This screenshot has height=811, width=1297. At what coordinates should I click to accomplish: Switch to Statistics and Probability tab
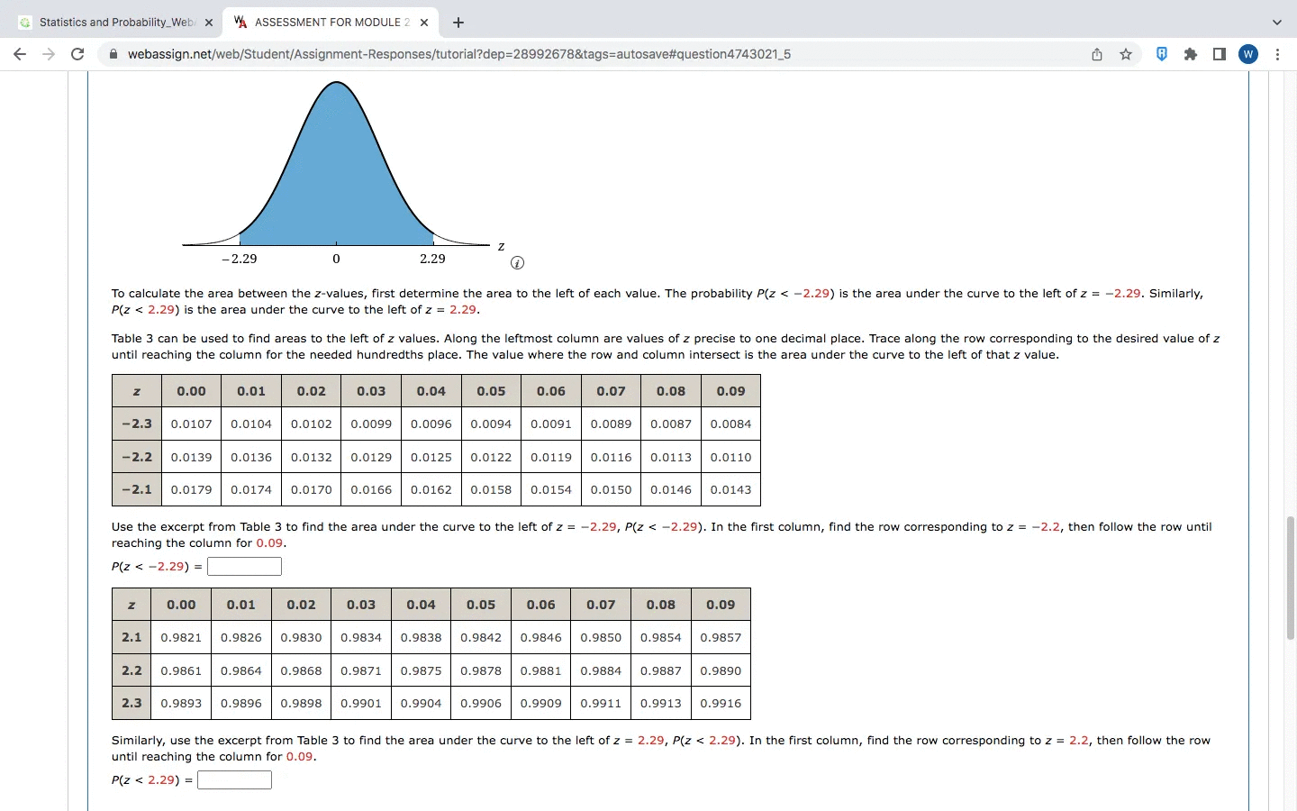[x=117, y=23]
